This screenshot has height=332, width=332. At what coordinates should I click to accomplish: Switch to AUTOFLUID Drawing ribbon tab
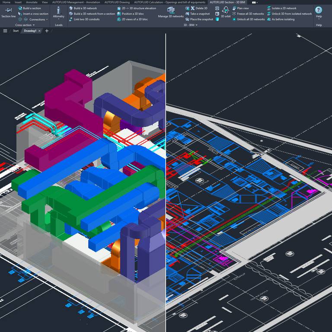pyautogui.click(x=118, y=2)
